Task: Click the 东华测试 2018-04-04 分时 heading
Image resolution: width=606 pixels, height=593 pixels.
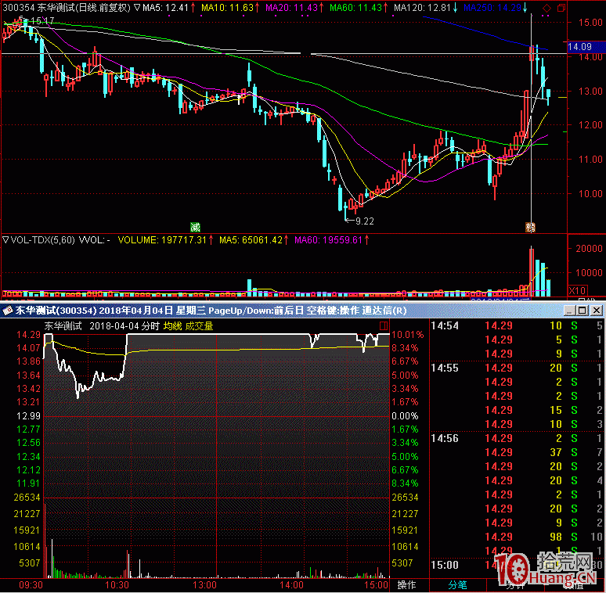Action: (x=102, y=326)
